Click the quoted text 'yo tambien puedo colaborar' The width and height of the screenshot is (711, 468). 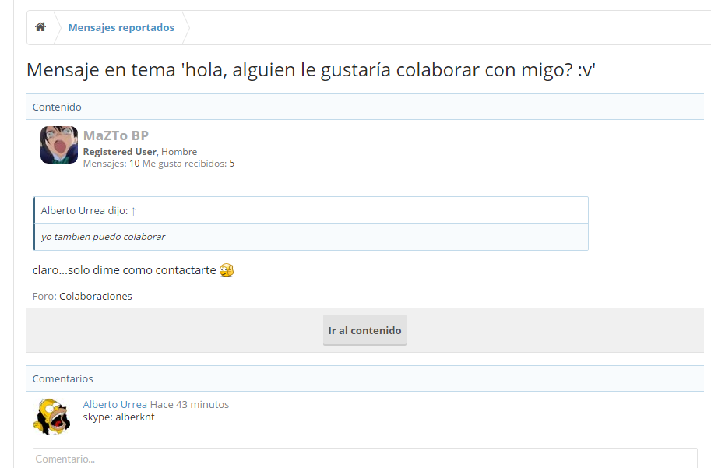tap(103, 237)
